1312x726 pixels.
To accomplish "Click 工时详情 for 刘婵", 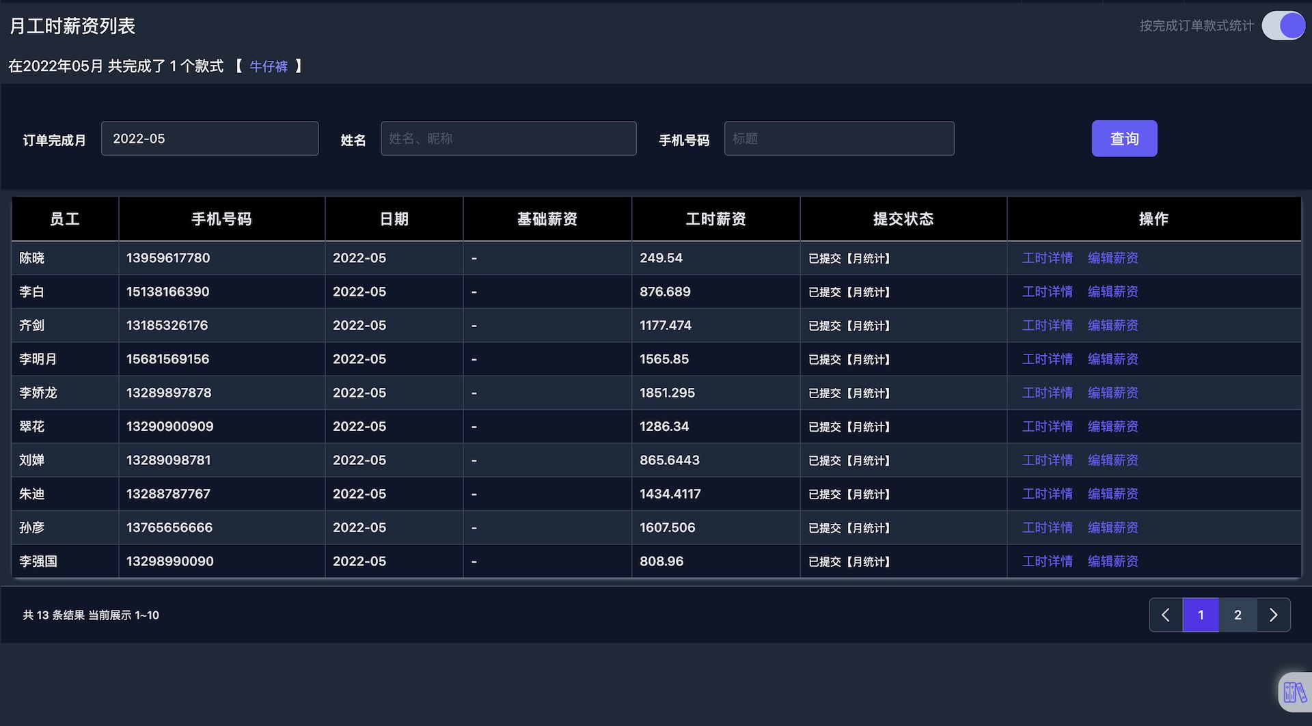I will pyautogui.click(x=1046, y=460).
